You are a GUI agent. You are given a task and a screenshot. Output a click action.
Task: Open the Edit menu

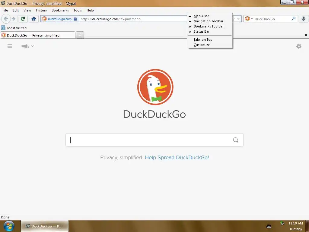(x=16, y=10)
